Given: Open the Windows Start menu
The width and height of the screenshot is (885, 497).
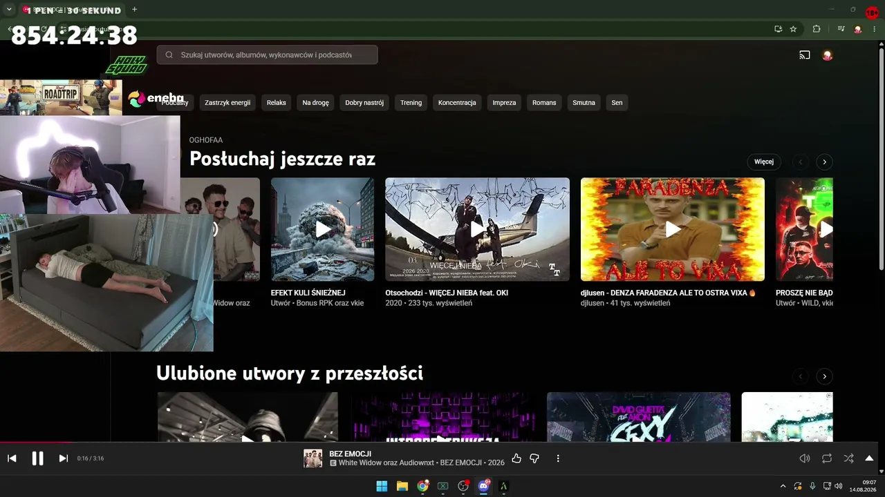Looking at the screenshot, I should coord(382,486).
